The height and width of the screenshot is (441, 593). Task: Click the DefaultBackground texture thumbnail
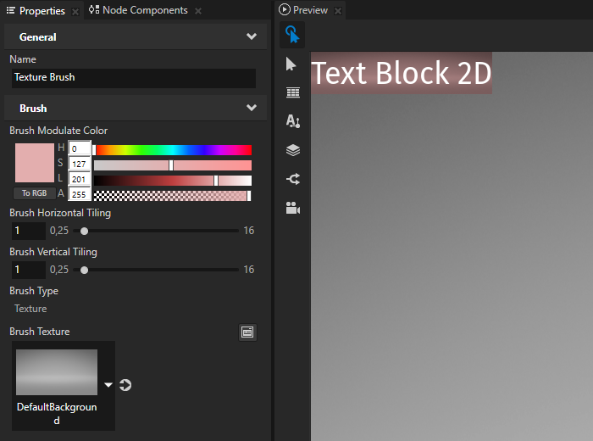[57, 371]
